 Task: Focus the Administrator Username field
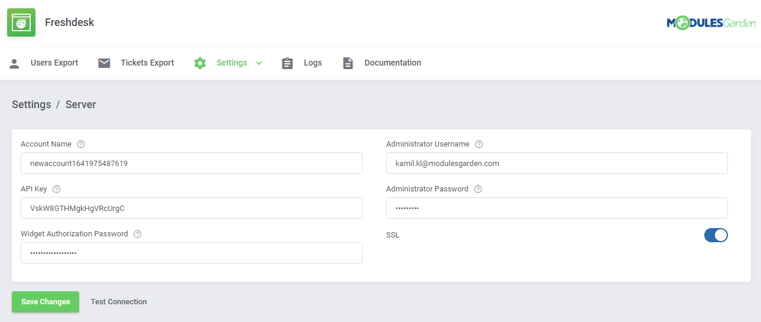557,163
